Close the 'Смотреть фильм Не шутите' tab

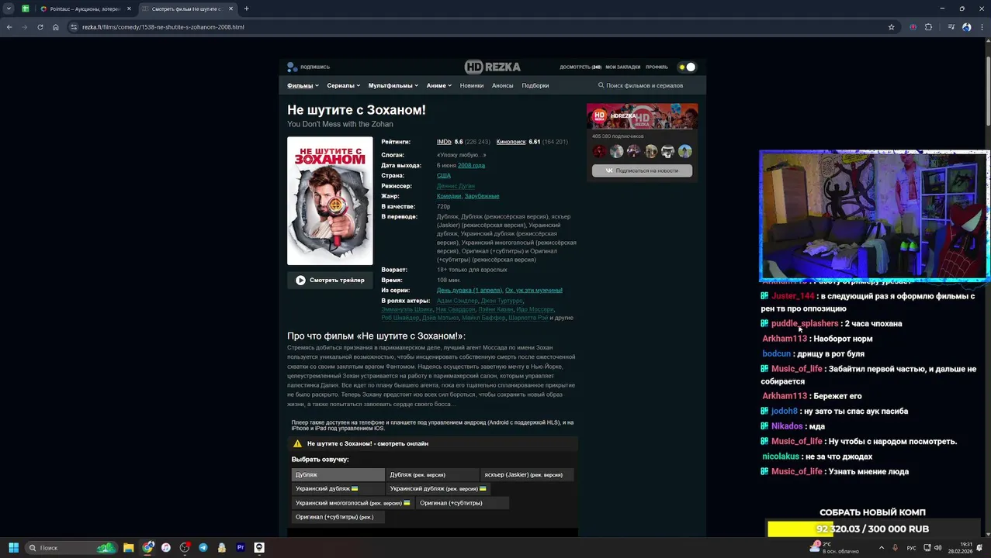(x=230, y=9)
